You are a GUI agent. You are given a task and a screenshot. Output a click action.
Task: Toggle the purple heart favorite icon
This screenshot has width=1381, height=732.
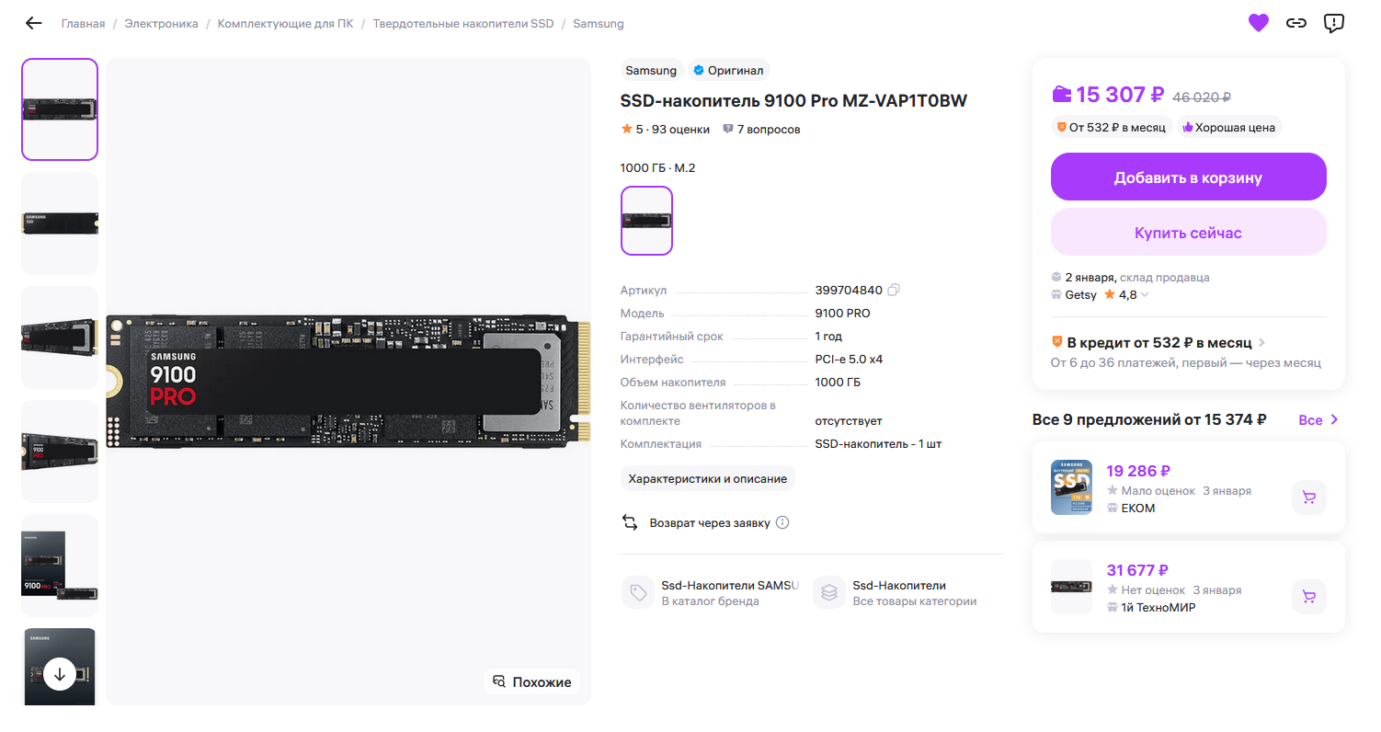click(1258, 23)
